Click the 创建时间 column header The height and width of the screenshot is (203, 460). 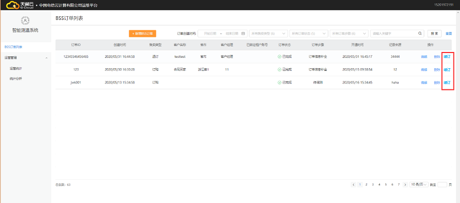(120, 45)
